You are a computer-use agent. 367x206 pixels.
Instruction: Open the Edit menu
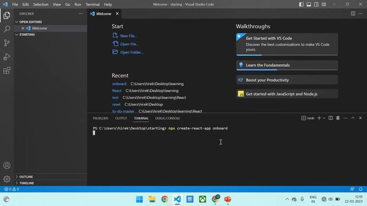25,5
